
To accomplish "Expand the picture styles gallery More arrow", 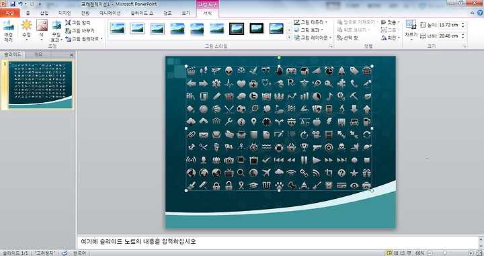I will (x=289, y=38).
